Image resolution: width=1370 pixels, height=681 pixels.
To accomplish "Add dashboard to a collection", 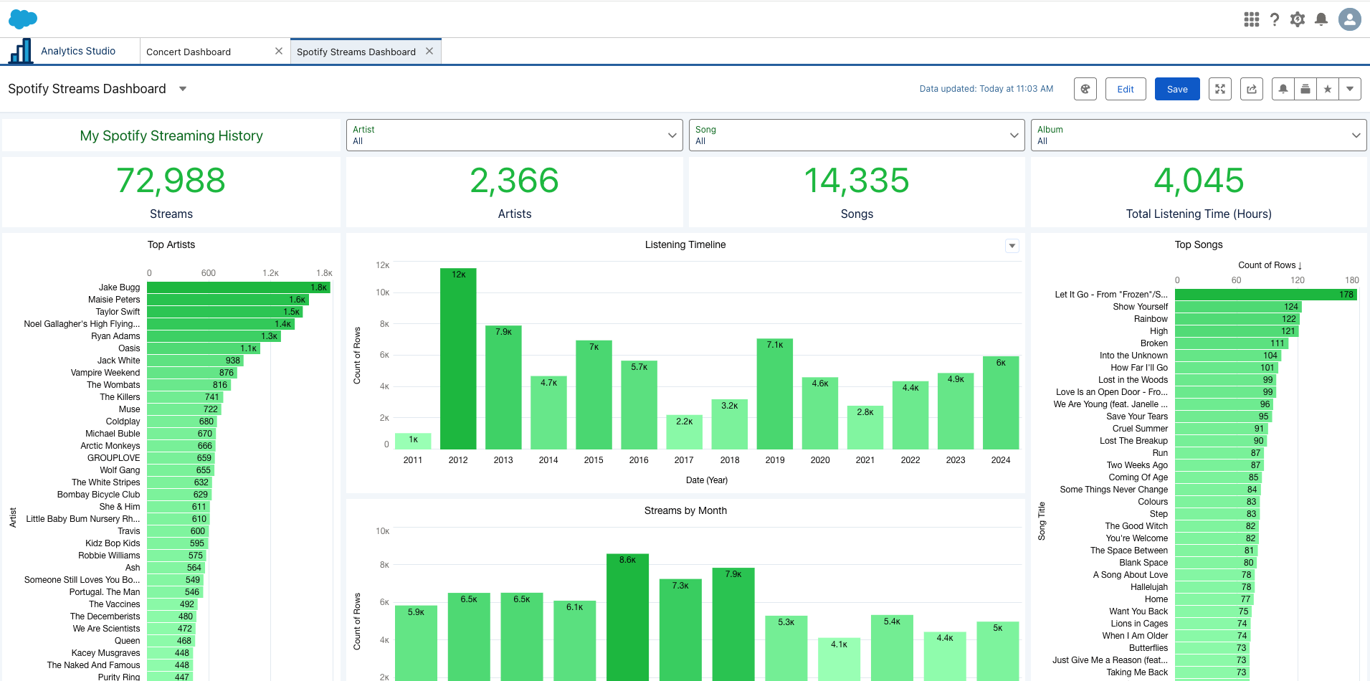I will click(1305, 89).
